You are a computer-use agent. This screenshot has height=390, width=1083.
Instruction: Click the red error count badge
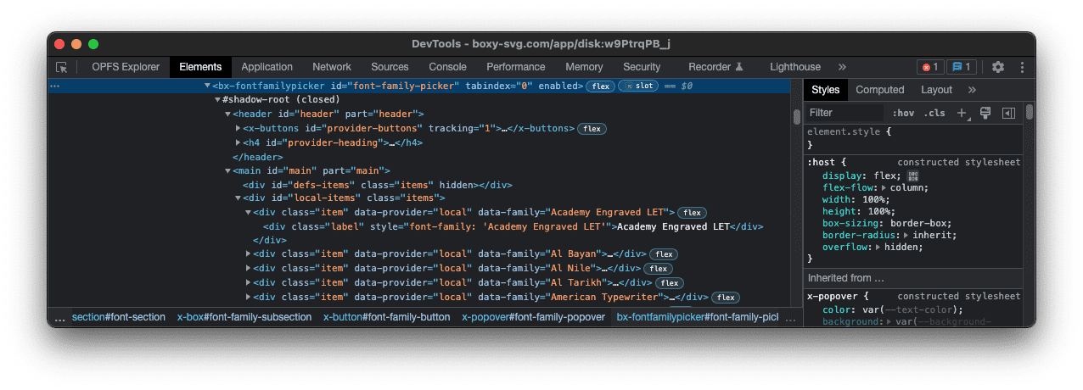point(930,67)
